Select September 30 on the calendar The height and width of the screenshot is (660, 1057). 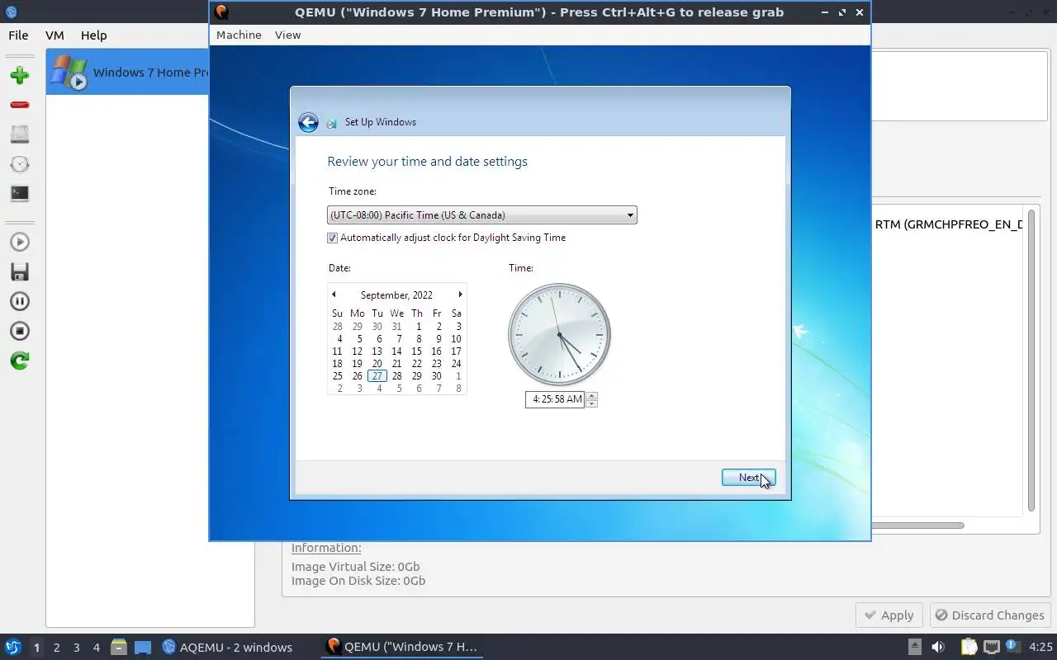[x=436, y=375]
